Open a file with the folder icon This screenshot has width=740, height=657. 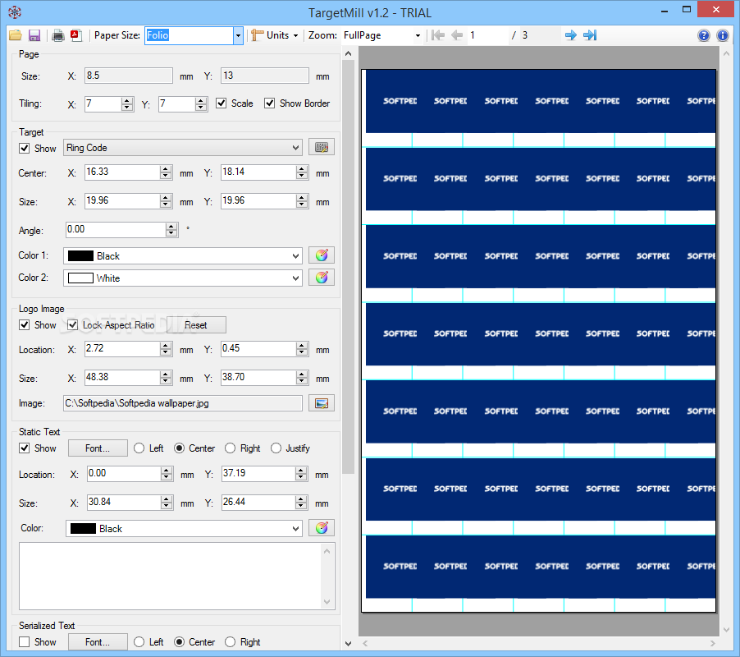16,35
